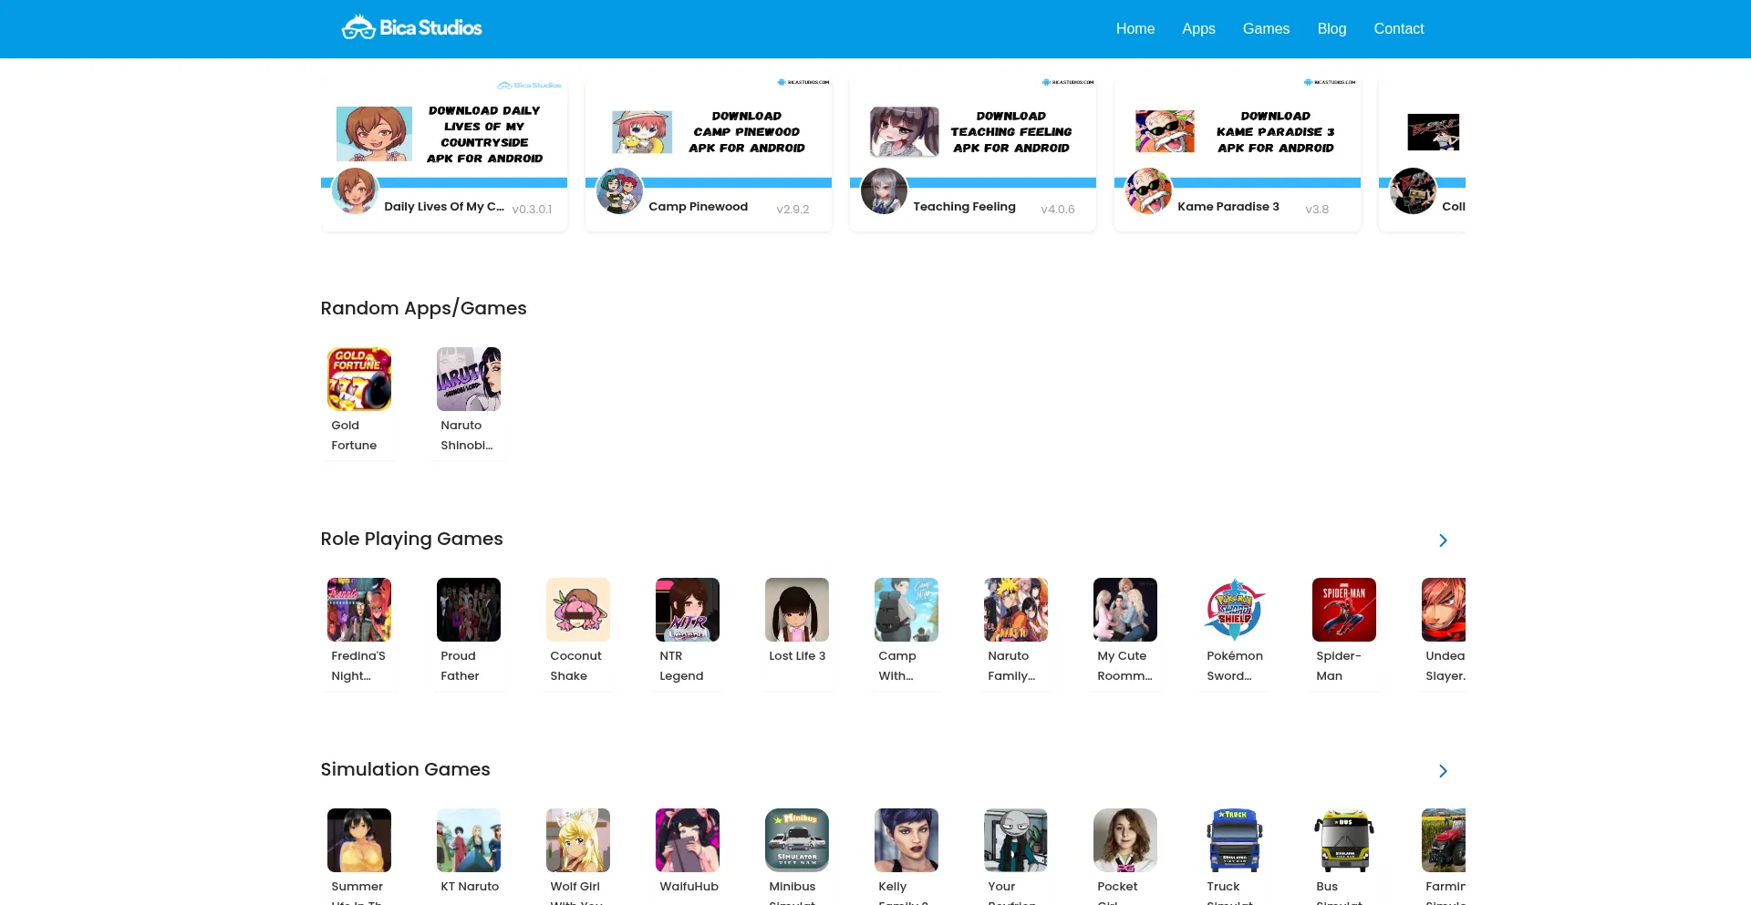The image size is (1751, 905).
Task: Open the Pokémon Sword game icon
Action: pyautogui.click(x=1235, y=610)
